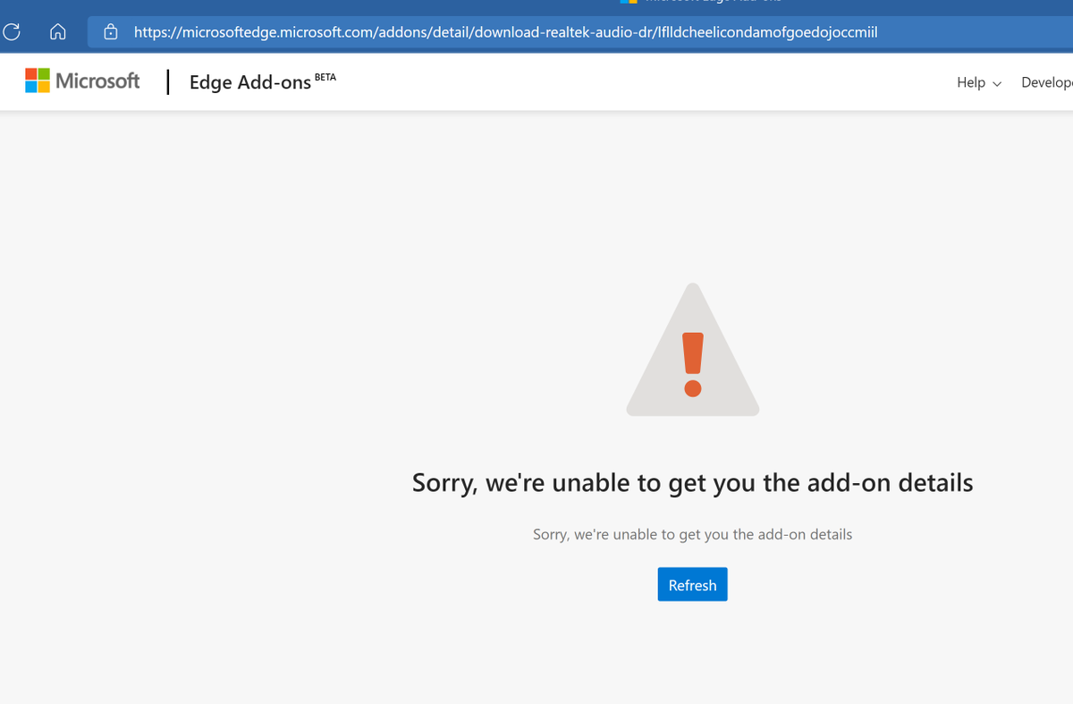Click the lock icon in the address bar
The width and height of the screenshot is (1073, 704).
coord(110,31)
